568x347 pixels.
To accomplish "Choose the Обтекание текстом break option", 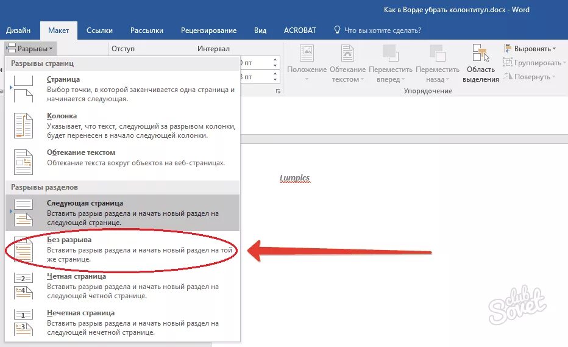I will point(122,162).
